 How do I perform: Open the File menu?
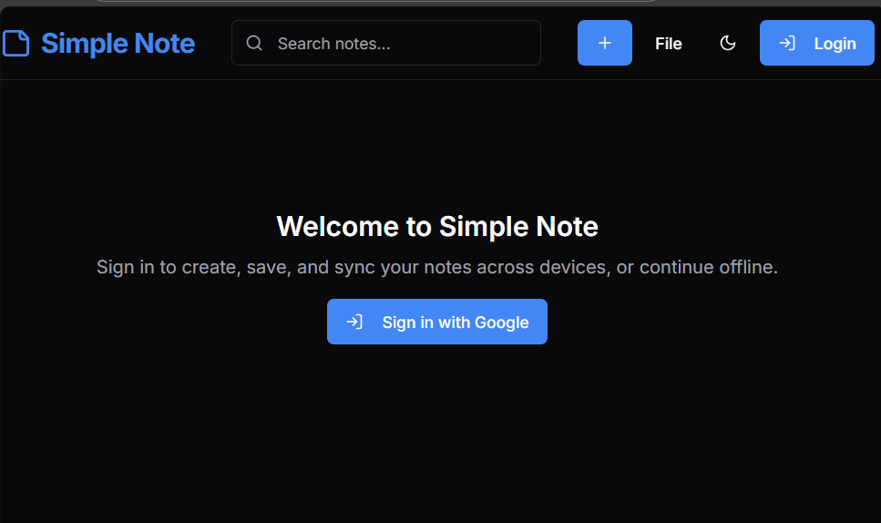point(668,43)
